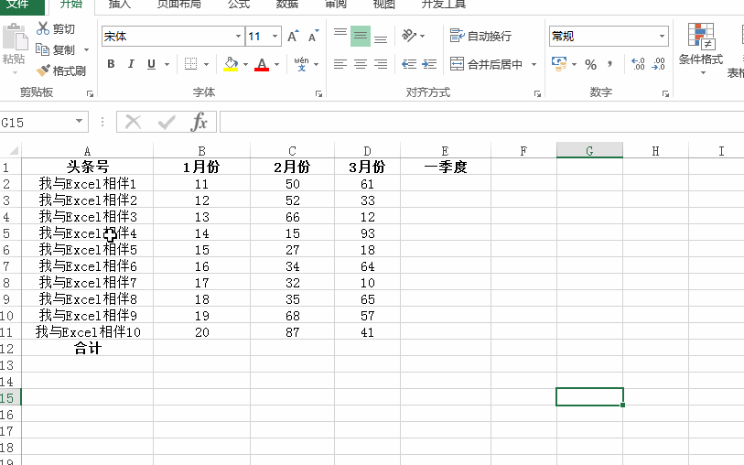Open Conditional Formatting (条件格式)
744x465 pixels.
click(701, 49)
